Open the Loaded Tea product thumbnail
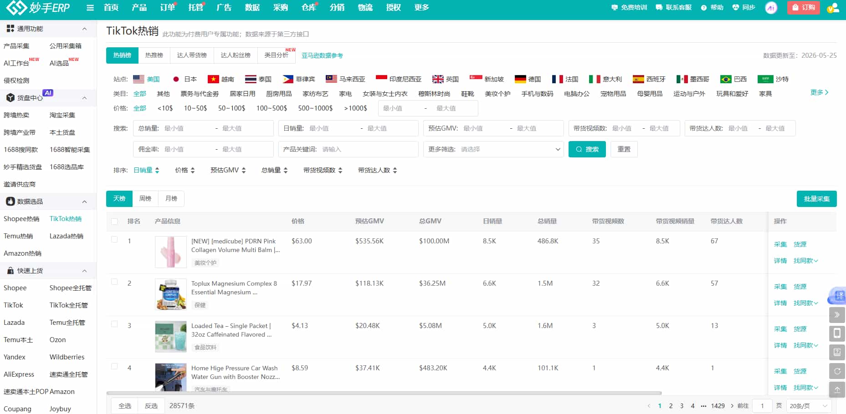 (171, 337)
